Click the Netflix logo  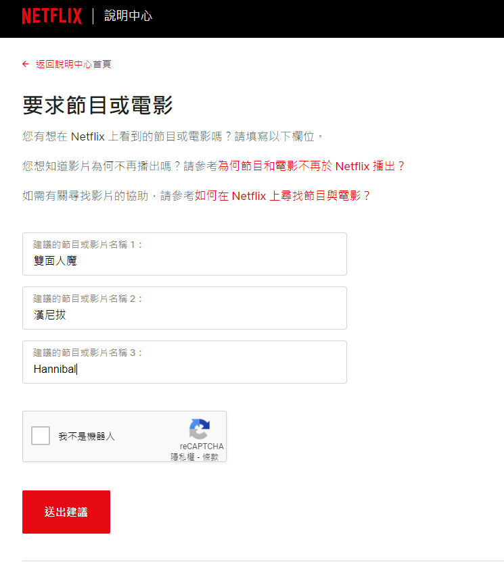52,16
